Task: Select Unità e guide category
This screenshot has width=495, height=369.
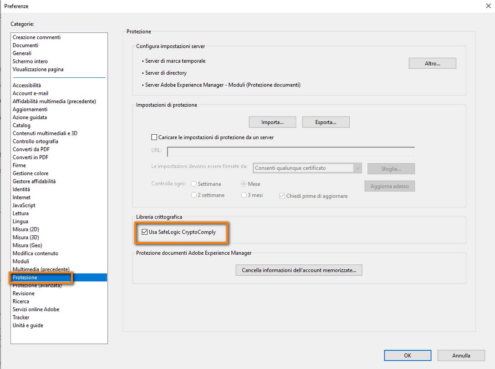Action: (28, 325)
